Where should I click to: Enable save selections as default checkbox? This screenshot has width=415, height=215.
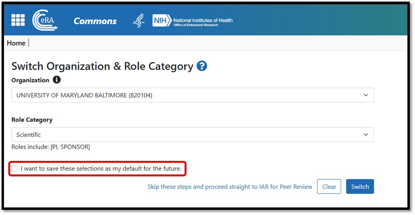pyautogui.click(x=14, y=168)
